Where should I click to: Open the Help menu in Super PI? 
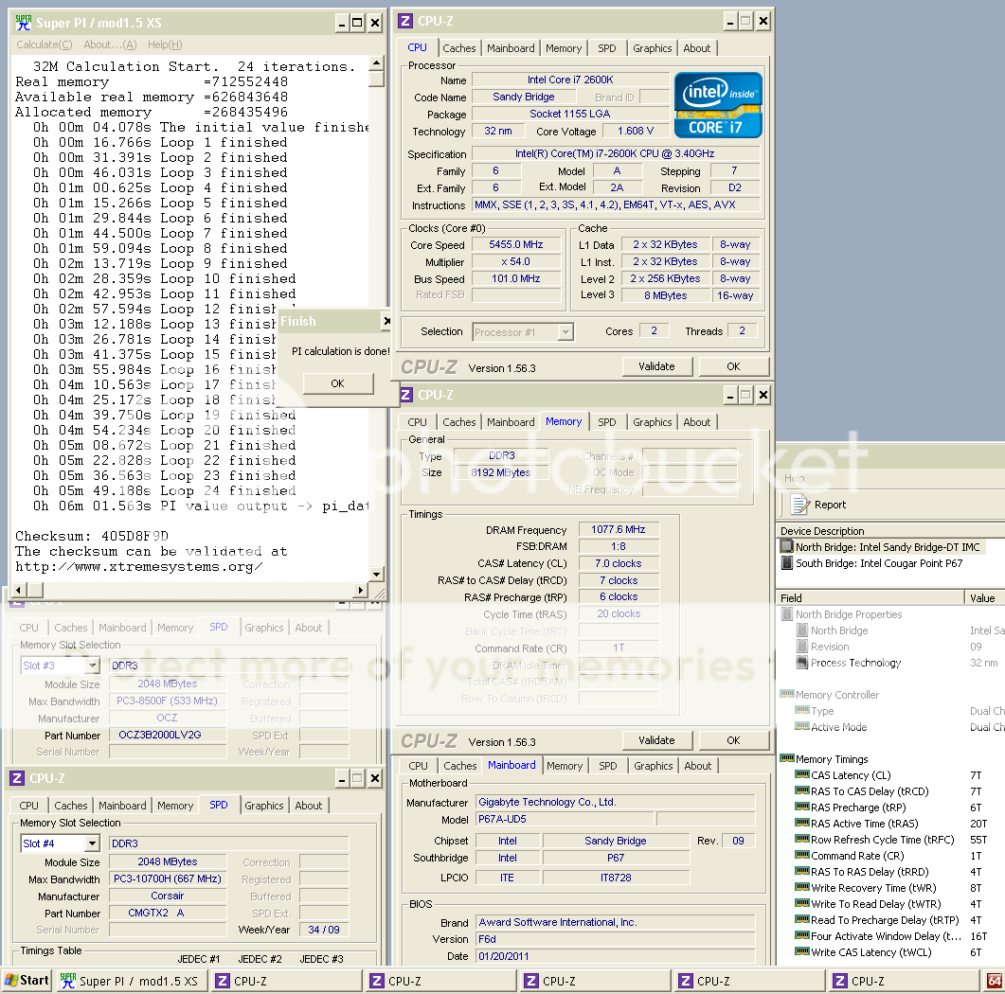164,44
